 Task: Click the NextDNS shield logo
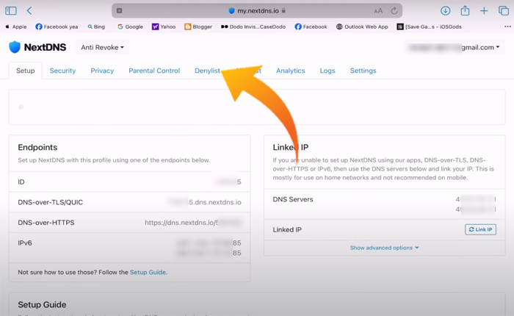[x=15, y=47]
